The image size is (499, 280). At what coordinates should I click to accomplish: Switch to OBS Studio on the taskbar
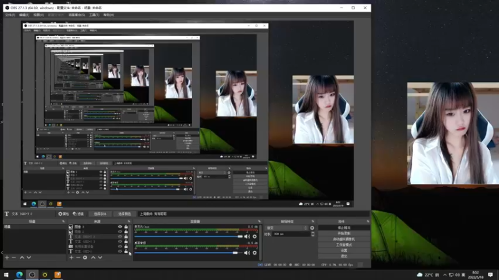(x=32, y=274)
